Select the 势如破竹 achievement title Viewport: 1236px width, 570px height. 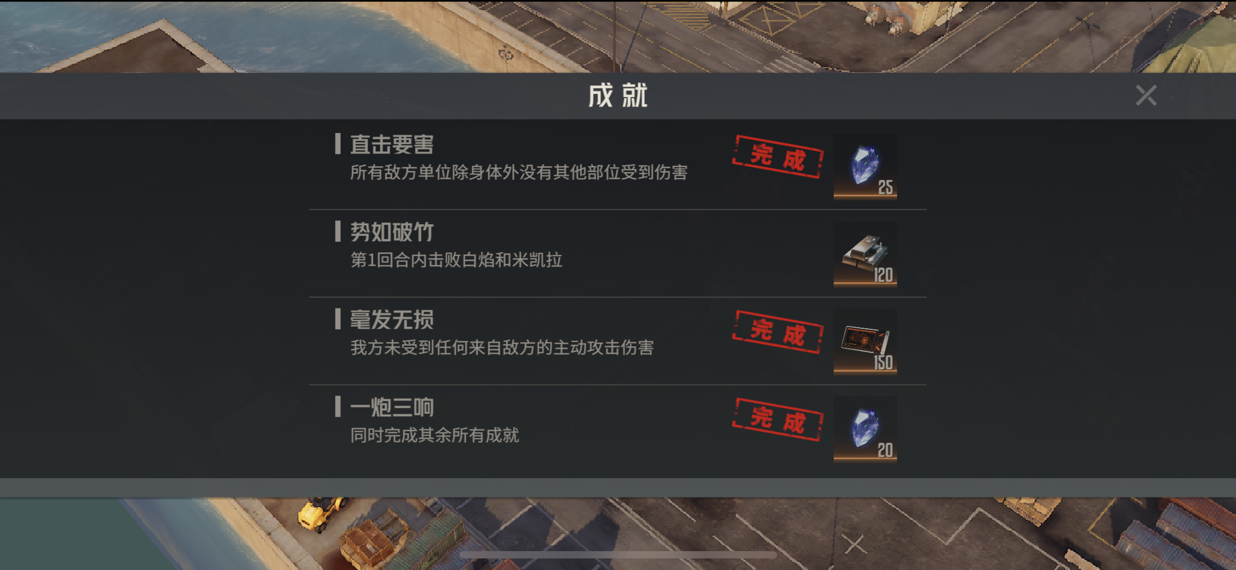(x=392, y=232)
